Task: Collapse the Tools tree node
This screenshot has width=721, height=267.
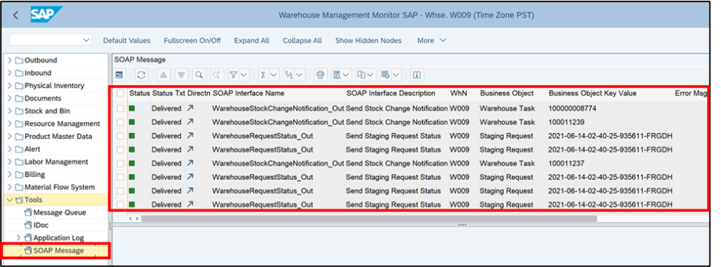Action: [10, 200]
